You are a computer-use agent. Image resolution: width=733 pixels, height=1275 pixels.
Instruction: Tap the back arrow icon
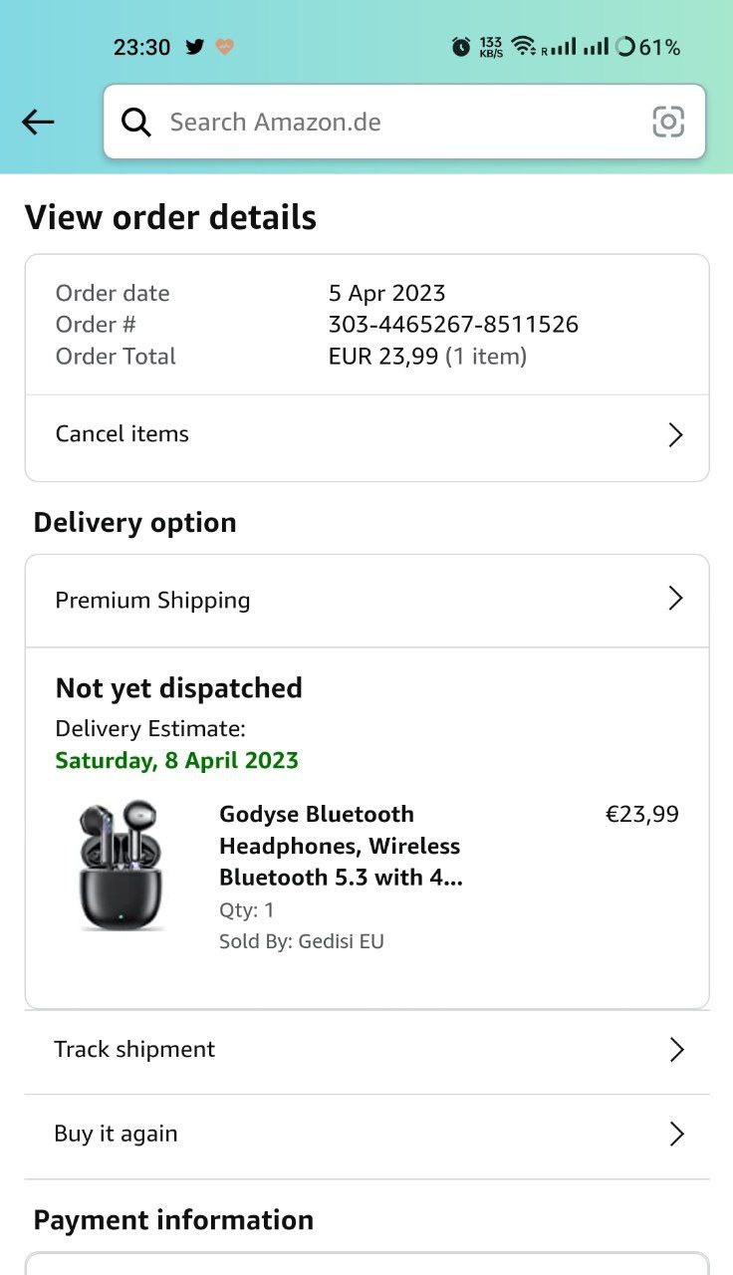coord(38,123)
